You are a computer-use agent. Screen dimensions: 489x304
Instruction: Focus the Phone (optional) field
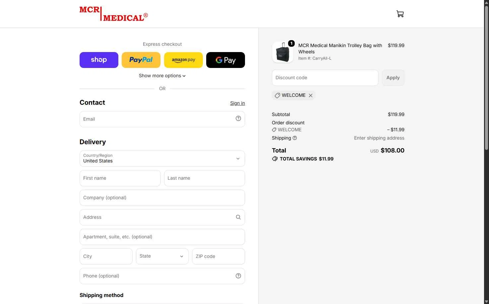tap(162, 276)
